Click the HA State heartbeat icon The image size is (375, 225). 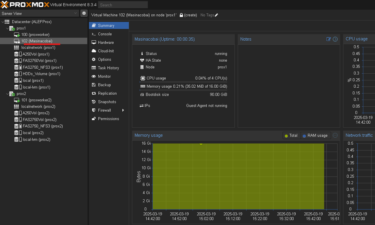pyautogui.click(x=142, y=60)
